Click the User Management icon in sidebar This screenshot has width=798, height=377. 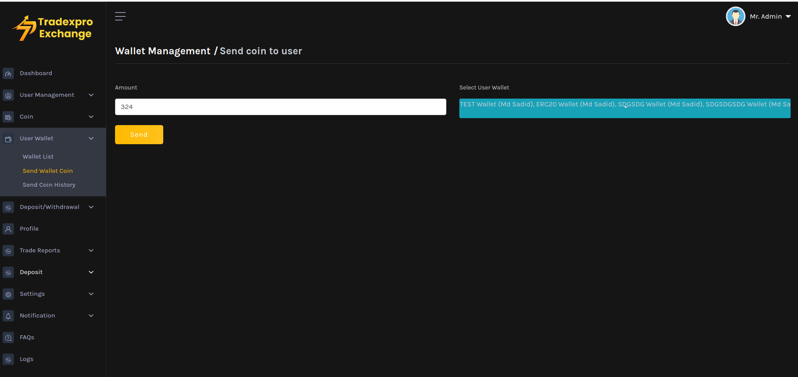(x=8, y=96)
